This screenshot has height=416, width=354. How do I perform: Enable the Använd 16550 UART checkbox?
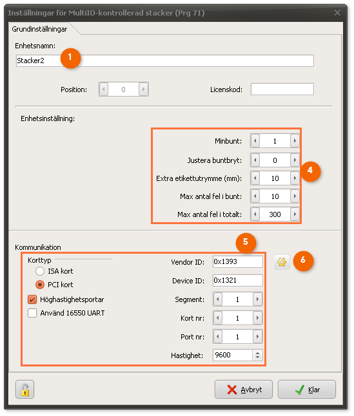click(32, 313)
